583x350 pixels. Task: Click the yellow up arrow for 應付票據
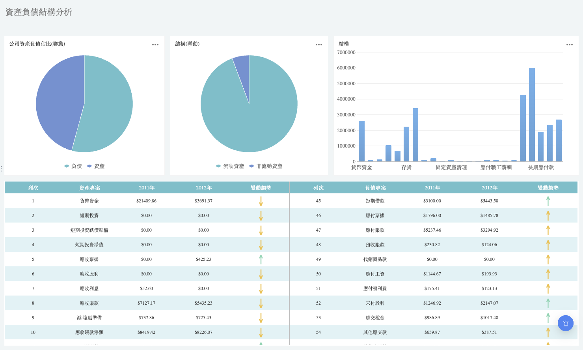(x=548, y=216)
